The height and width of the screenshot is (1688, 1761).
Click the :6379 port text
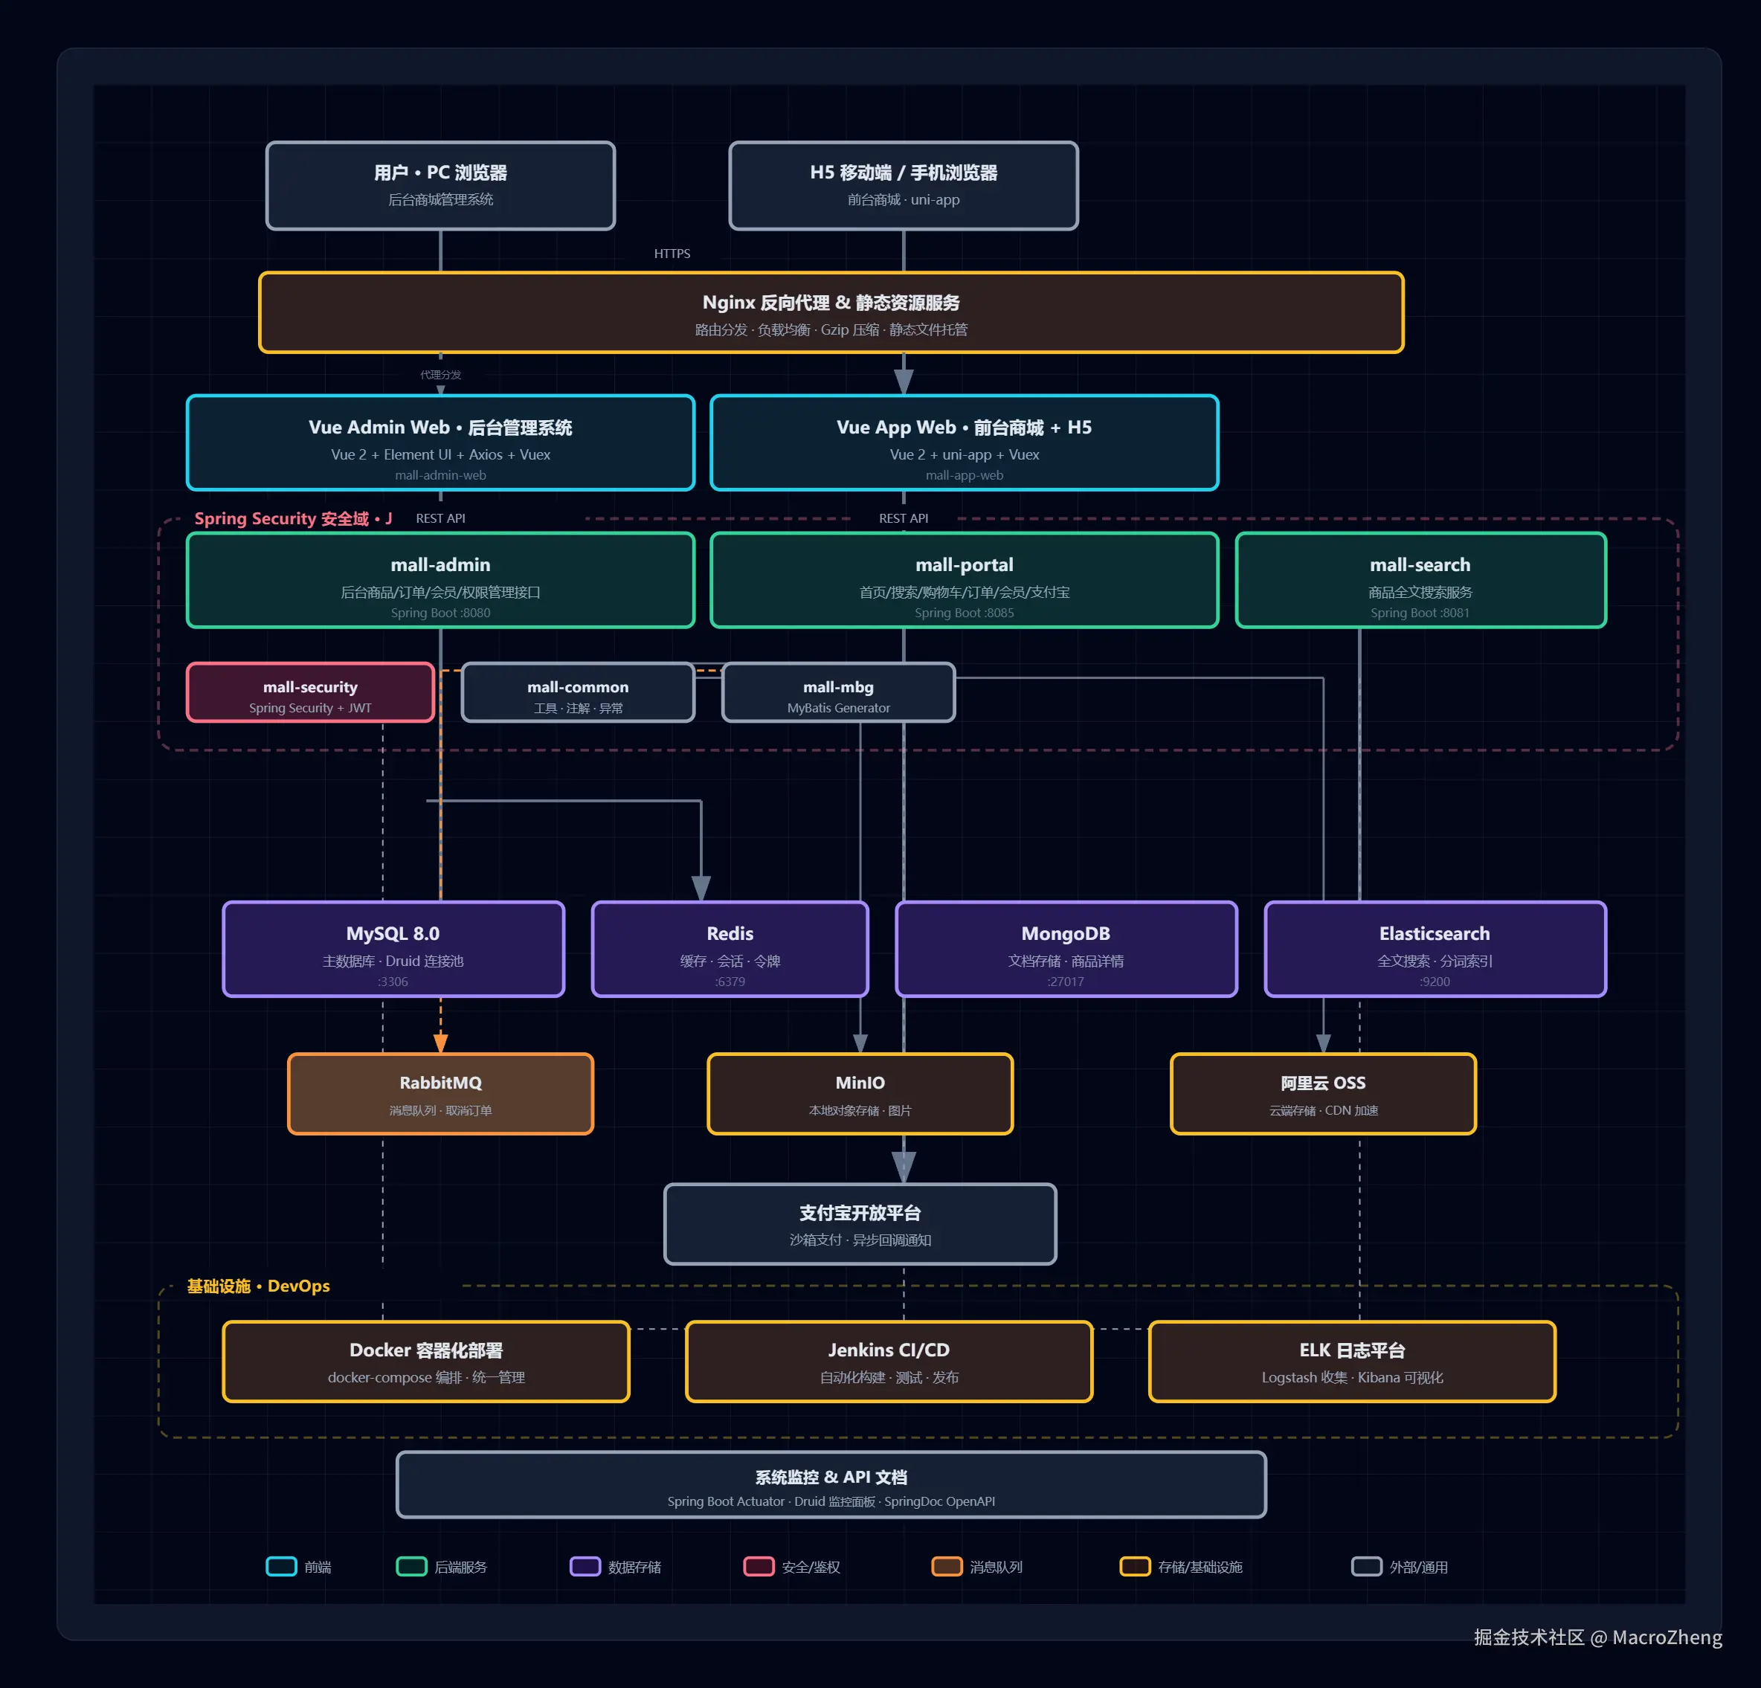730,982
